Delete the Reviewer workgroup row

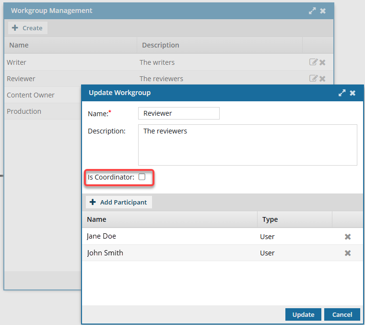click(x=322, y=78)
